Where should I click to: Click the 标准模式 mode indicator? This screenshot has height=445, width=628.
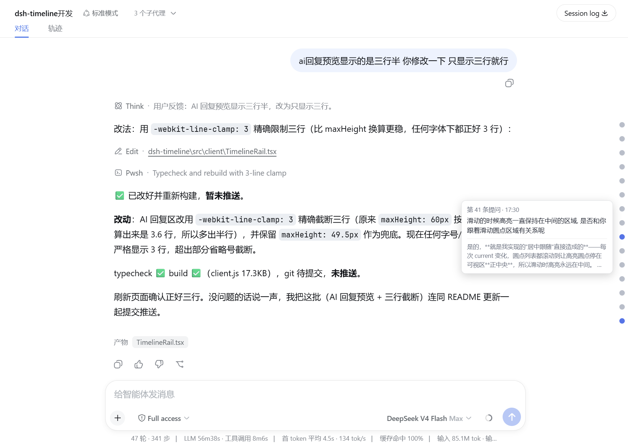click(101, 13)
